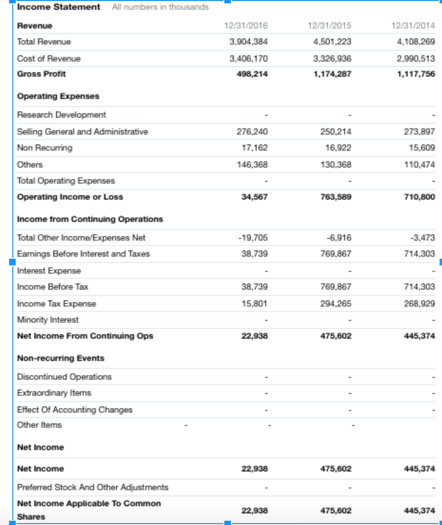Select the 2016 Total Revenue value 3,904,384
The width and height of the screenshot is (442, 525).
[x=250, y=42]
